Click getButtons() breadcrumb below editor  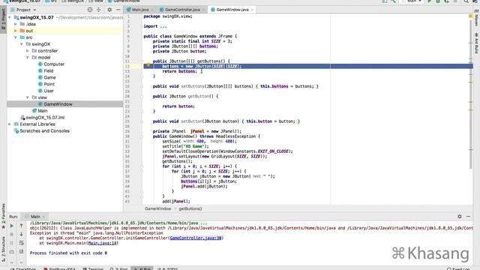point(190,208)
